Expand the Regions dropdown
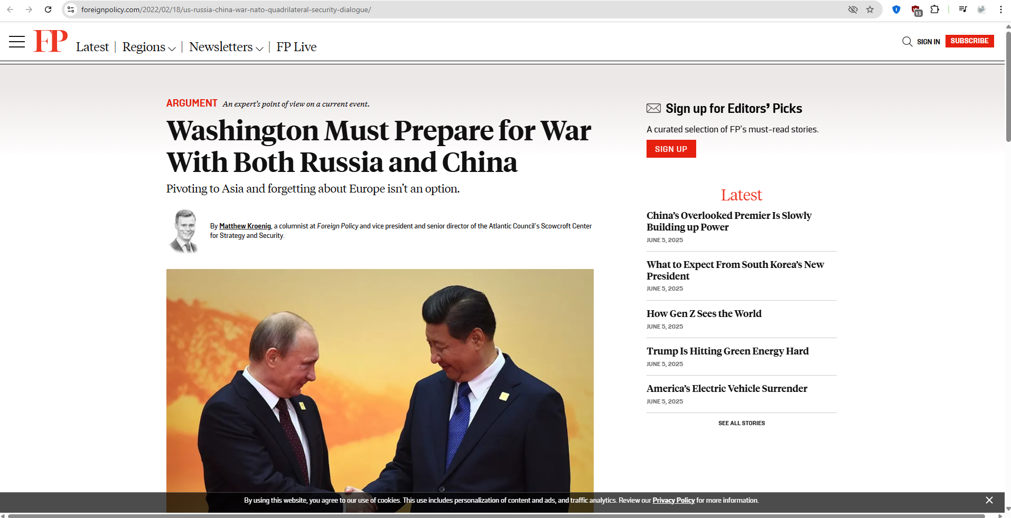The image size is (1011, 518). (149, 47)
